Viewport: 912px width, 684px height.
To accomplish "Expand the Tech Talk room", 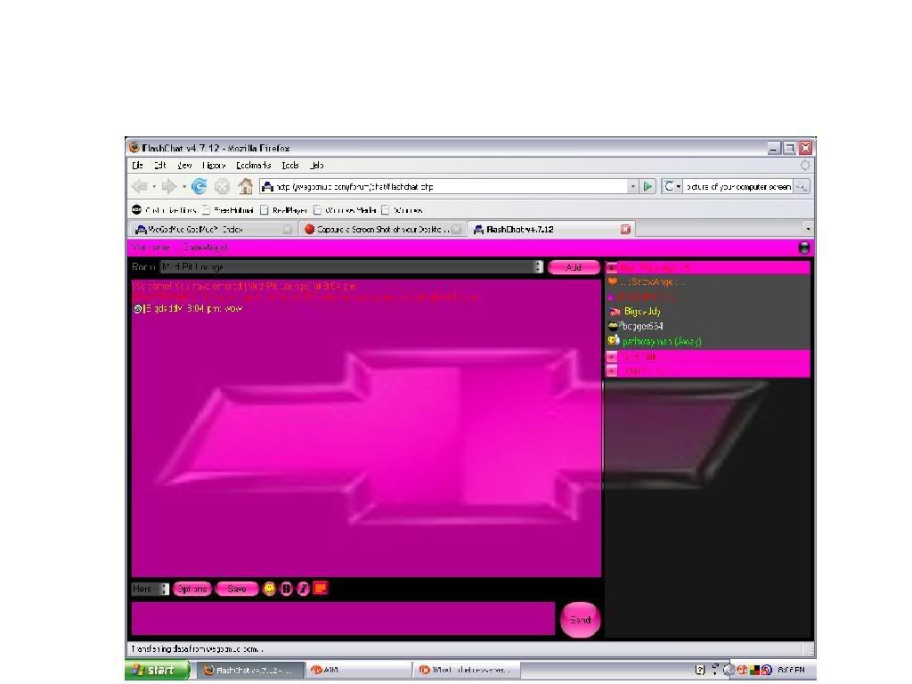I will [612, 356].
